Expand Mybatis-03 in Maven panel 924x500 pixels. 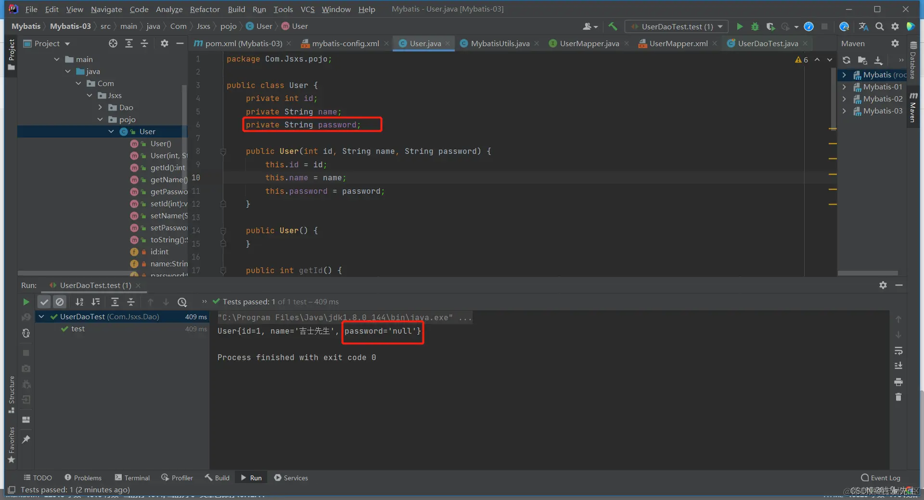coord(844,111)
